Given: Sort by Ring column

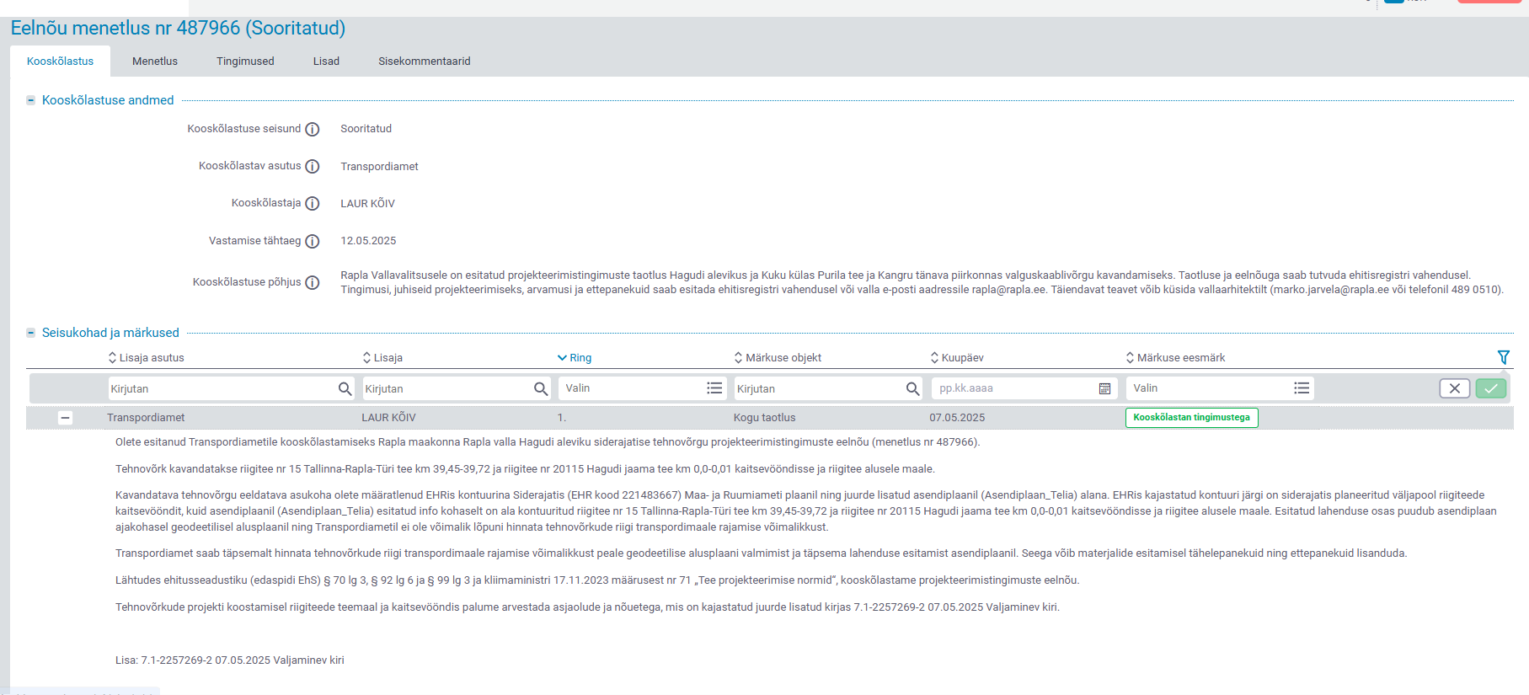Looking at the screenshot, I should 575,358.
